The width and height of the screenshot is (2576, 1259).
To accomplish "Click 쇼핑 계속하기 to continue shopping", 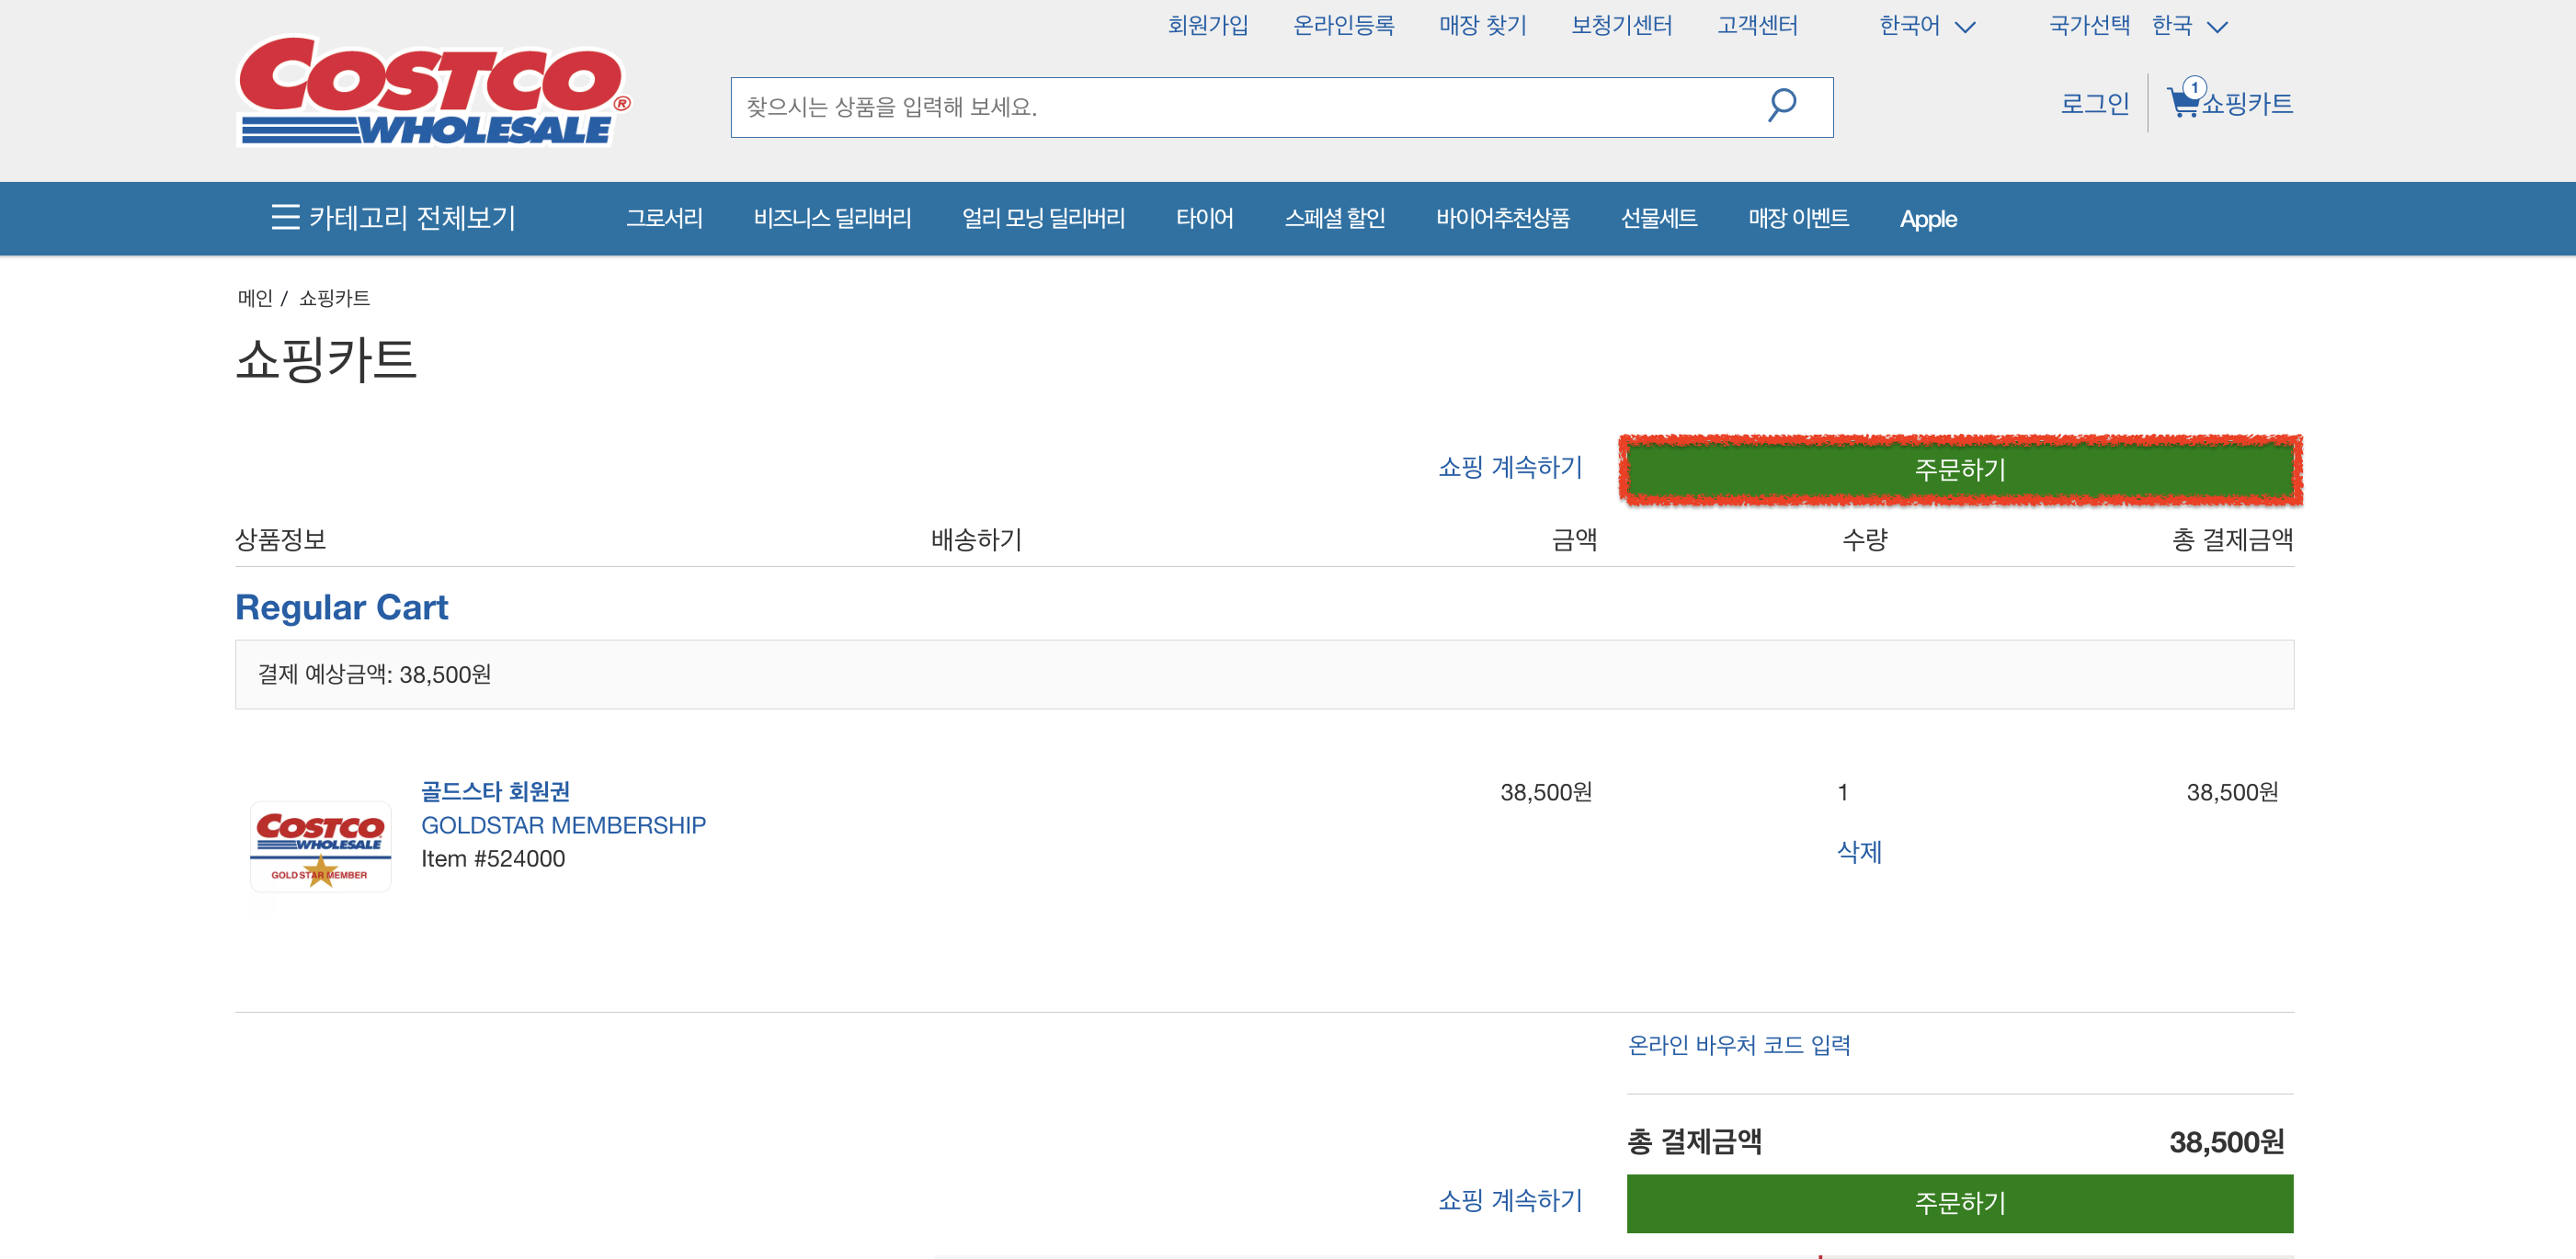I will click(x=1509, y=467).
